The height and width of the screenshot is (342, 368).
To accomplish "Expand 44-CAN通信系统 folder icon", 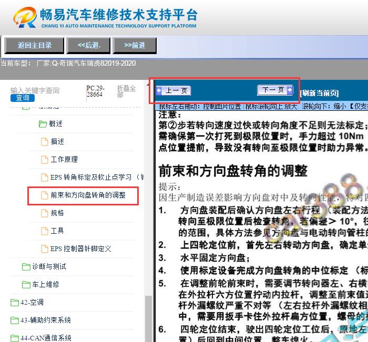I will (x=15, y=338).
